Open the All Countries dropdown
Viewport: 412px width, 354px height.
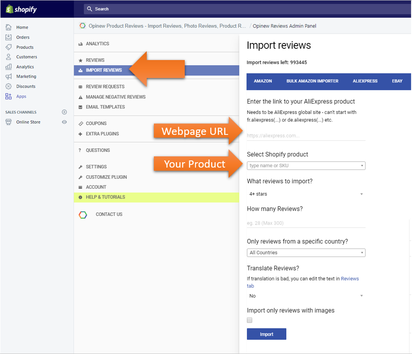[x=306, y=253]
